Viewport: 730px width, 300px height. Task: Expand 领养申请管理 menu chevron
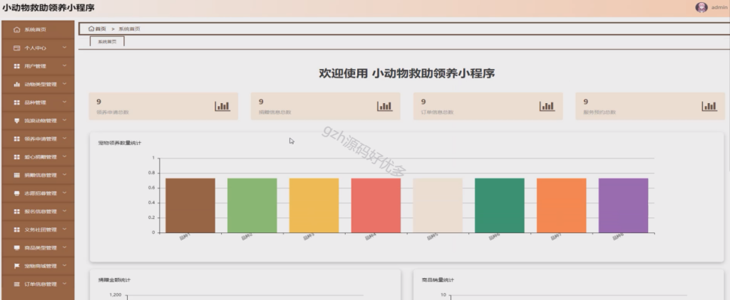[65, 139]
